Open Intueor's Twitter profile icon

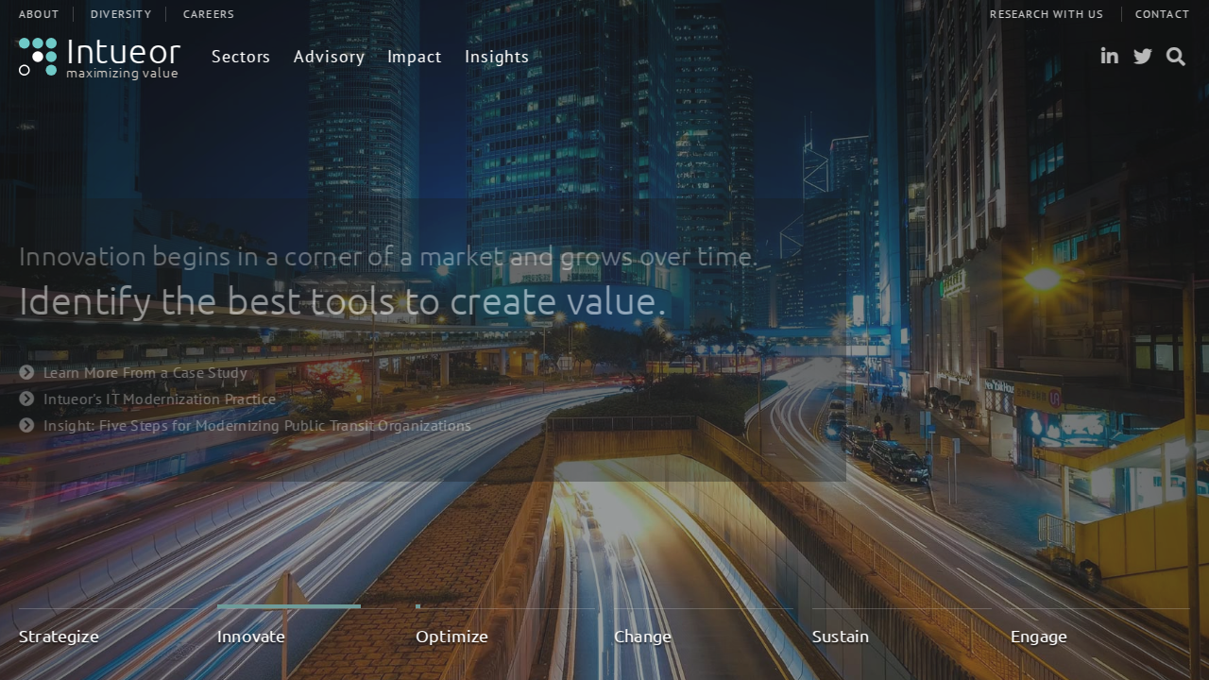(x=1143, y=56)
